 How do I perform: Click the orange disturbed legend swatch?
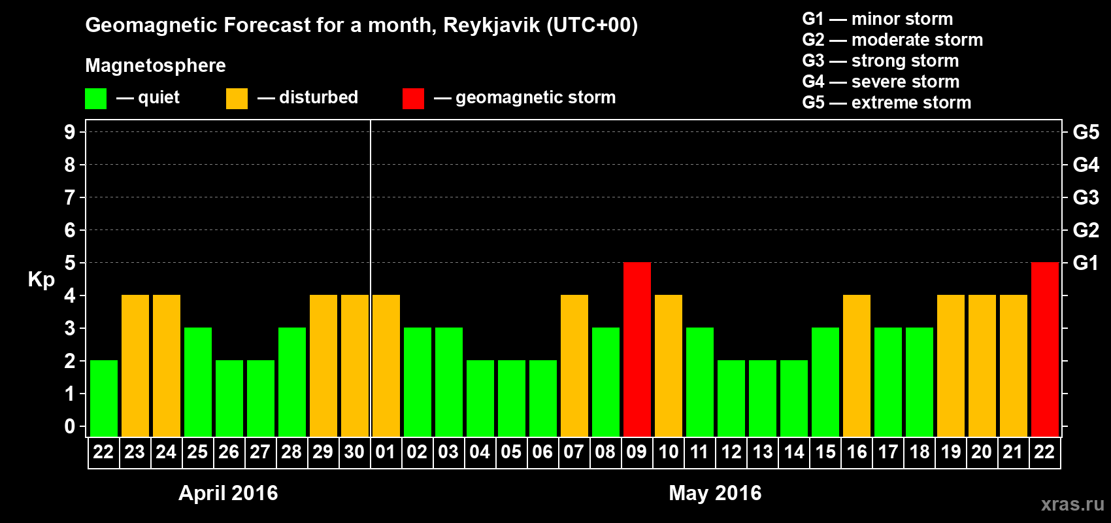tap(237, 99)
